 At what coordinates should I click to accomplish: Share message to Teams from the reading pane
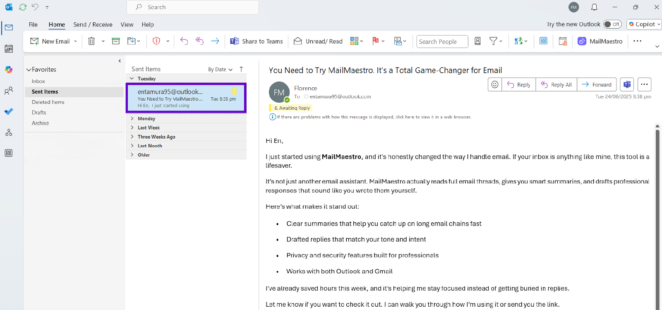coord(627,84)
